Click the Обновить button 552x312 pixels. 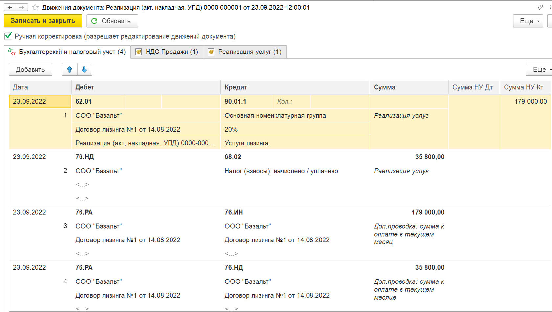[x=112, y=21]
